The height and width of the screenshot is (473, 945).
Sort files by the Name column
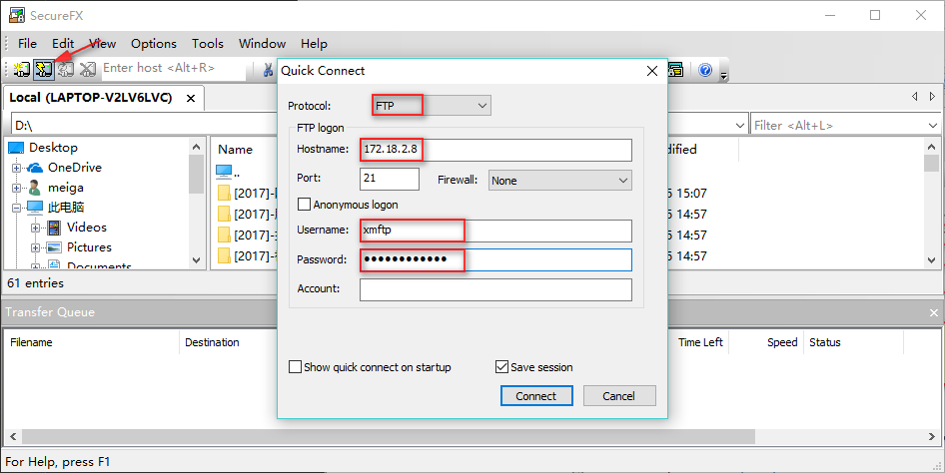[x=235, y=150]
